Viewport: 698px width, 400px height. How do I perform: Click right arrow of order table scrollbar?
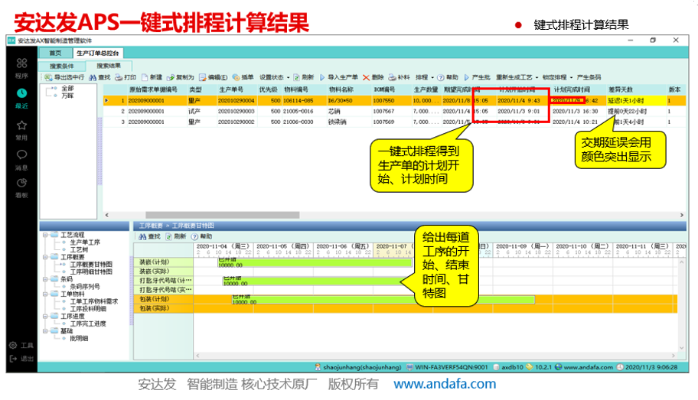click(x=681, y=216)
